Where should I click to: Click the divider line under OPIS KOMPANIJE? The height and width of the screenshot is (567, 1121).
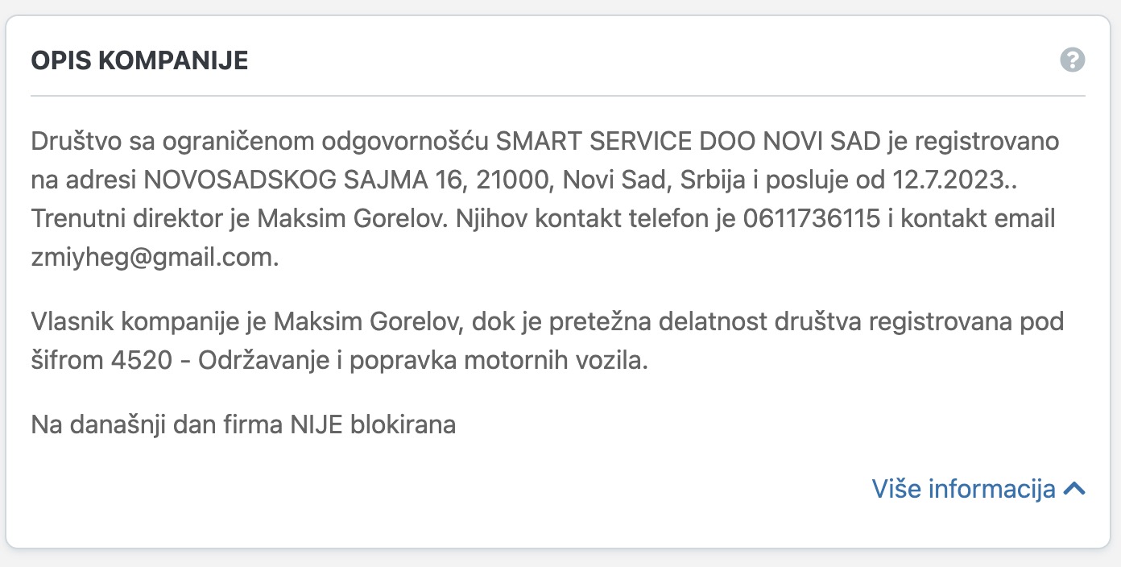click(558, 96)
